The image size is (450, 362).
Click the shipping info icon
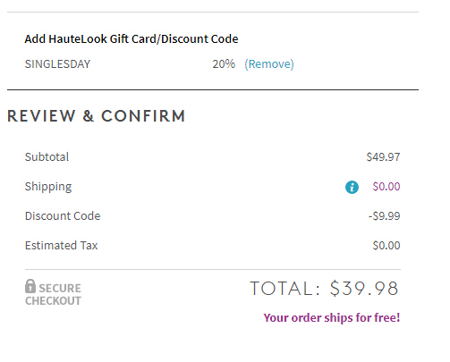352,187
